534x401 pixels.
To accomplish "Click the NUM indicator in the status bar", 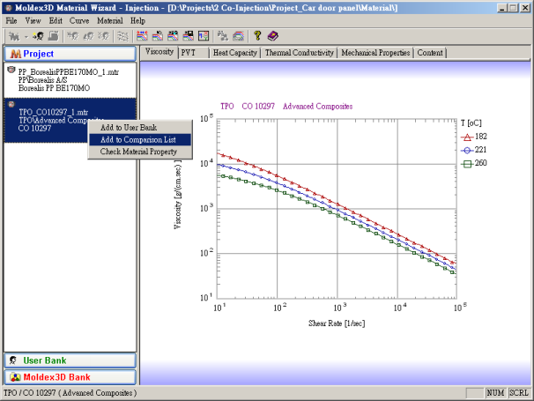I will (495, 393).
